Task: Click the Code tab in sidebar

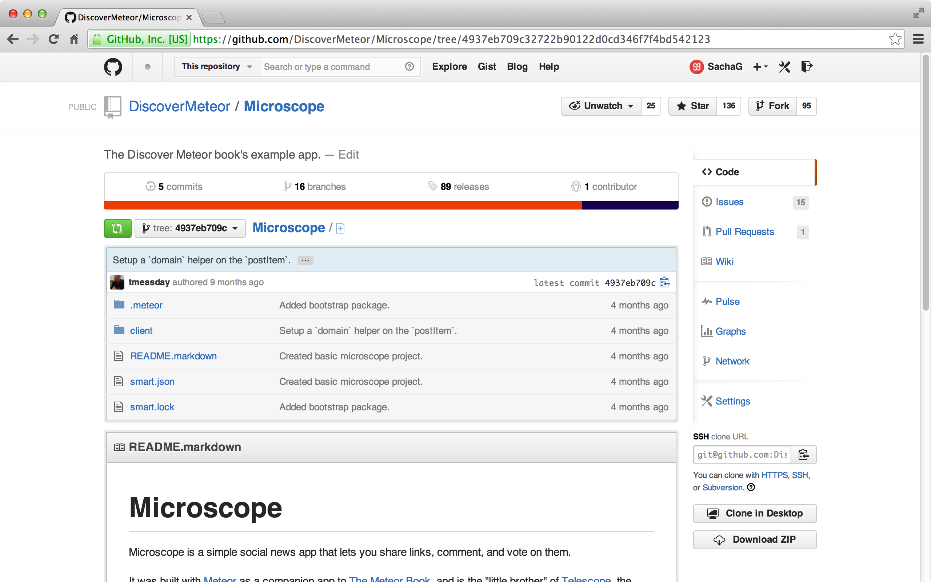Action: [x=727, y=172]
